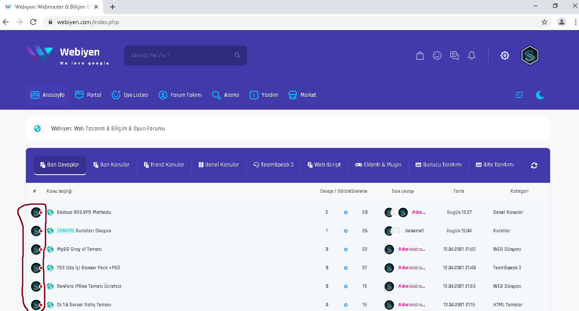Click the globe icon in the breadcrumb bar
Image resolution: width=579 pixels, height=311 pixels.
(38, 129)
